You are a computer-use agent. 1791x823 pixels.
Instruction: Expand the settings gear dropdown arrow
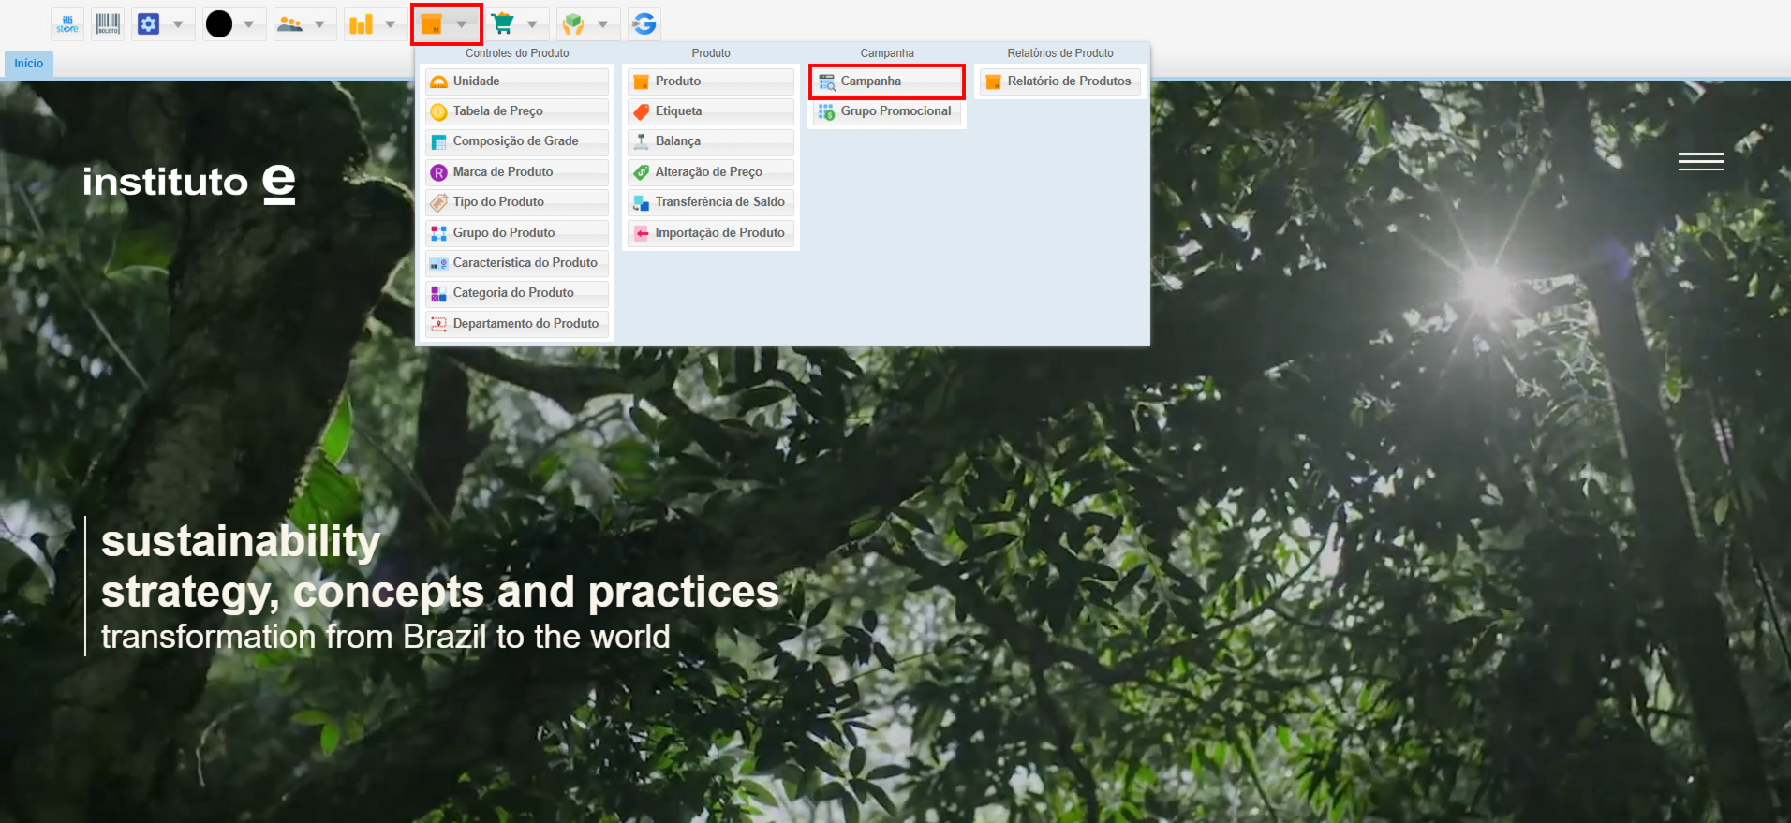pos(178,24)
